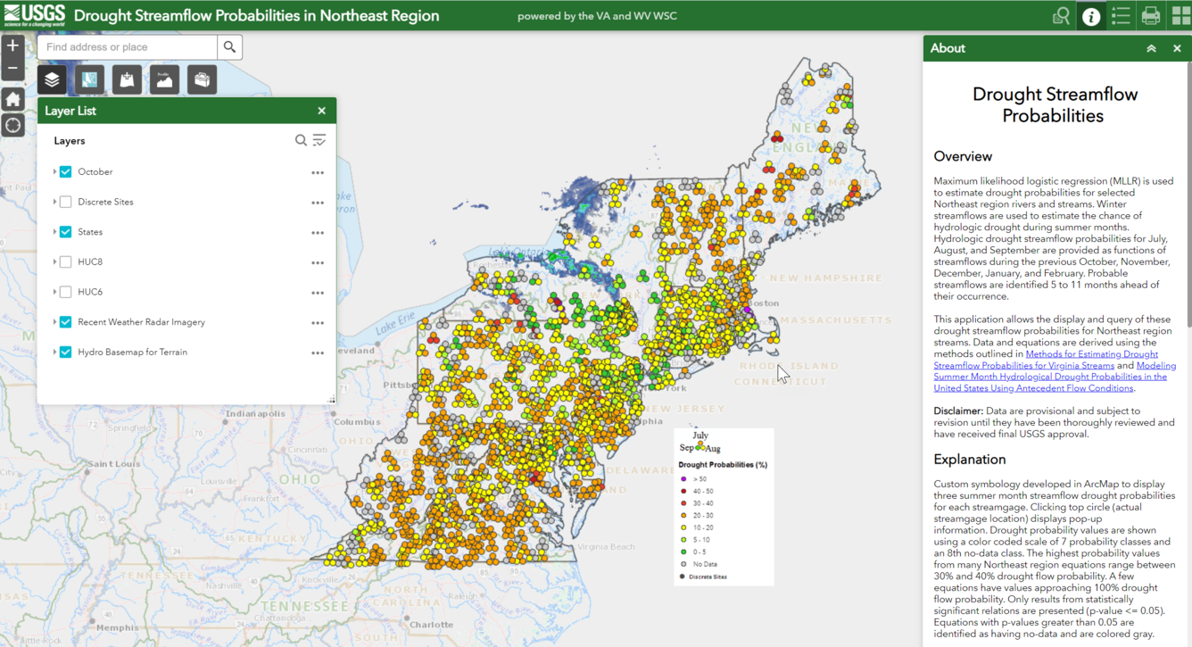
Task: Open options menu for Recent Weather Radar Imagery
Action: coord(318,322)
